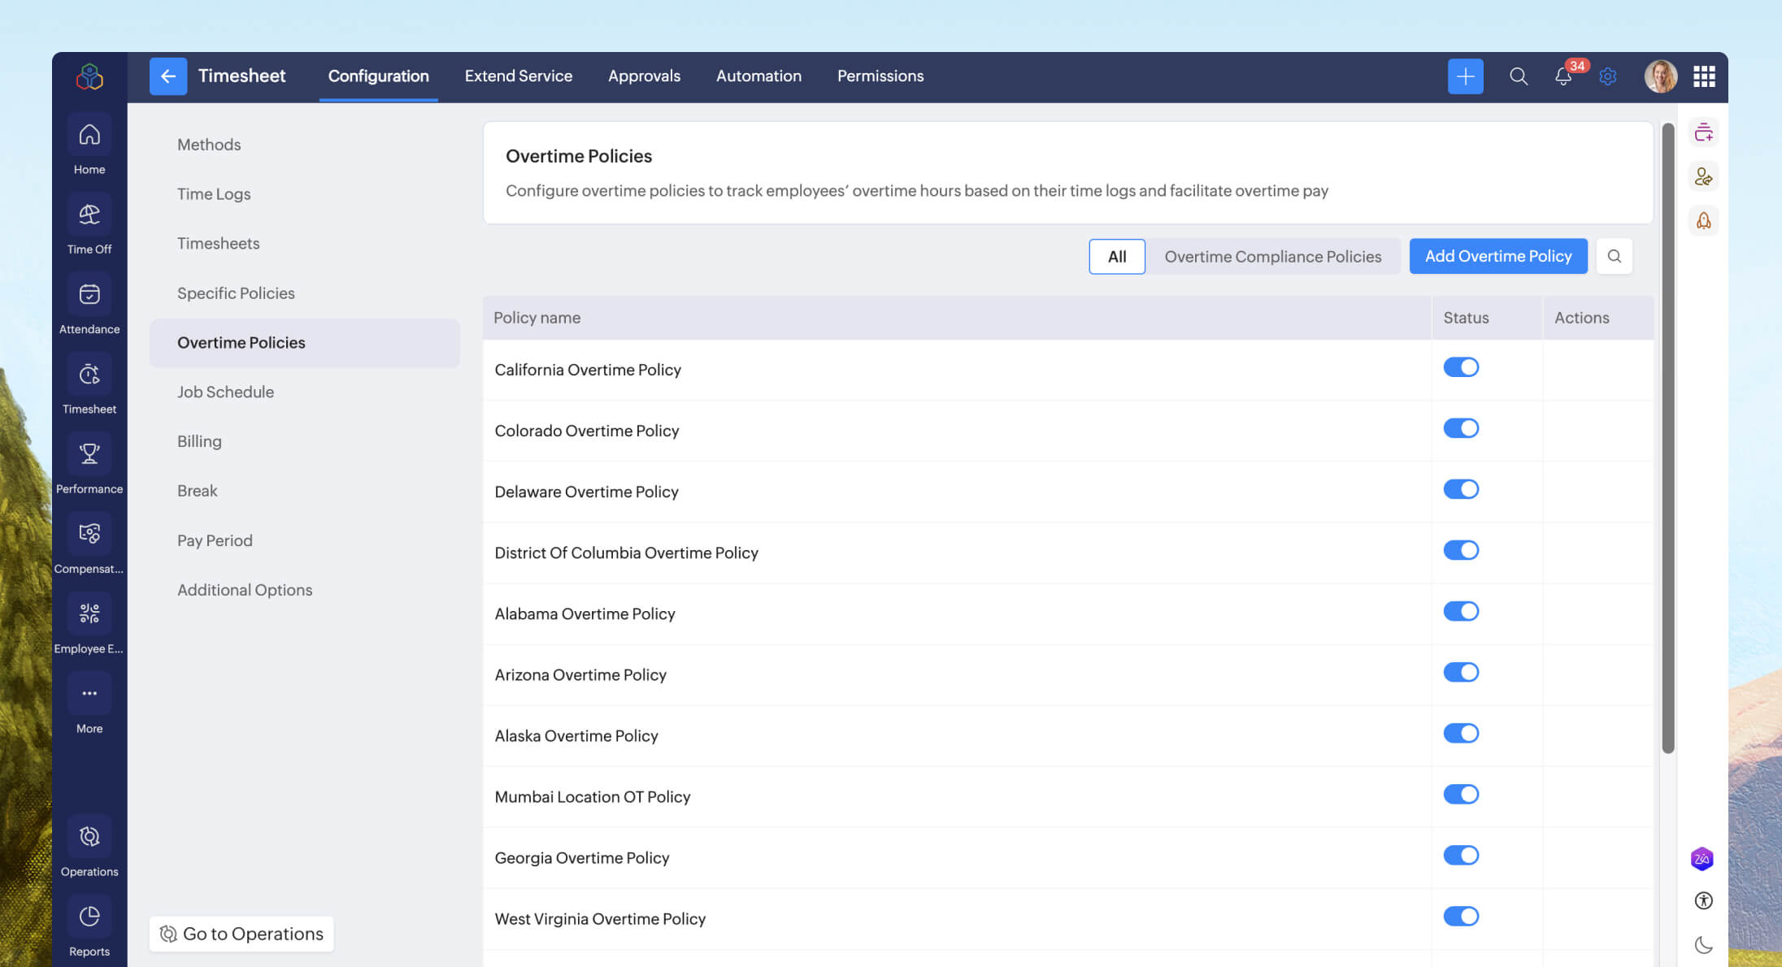Screen dimensions: 1782x967
Task: Open the Attendance module icon
Action: pyautogui.click(x=89, y=294)
